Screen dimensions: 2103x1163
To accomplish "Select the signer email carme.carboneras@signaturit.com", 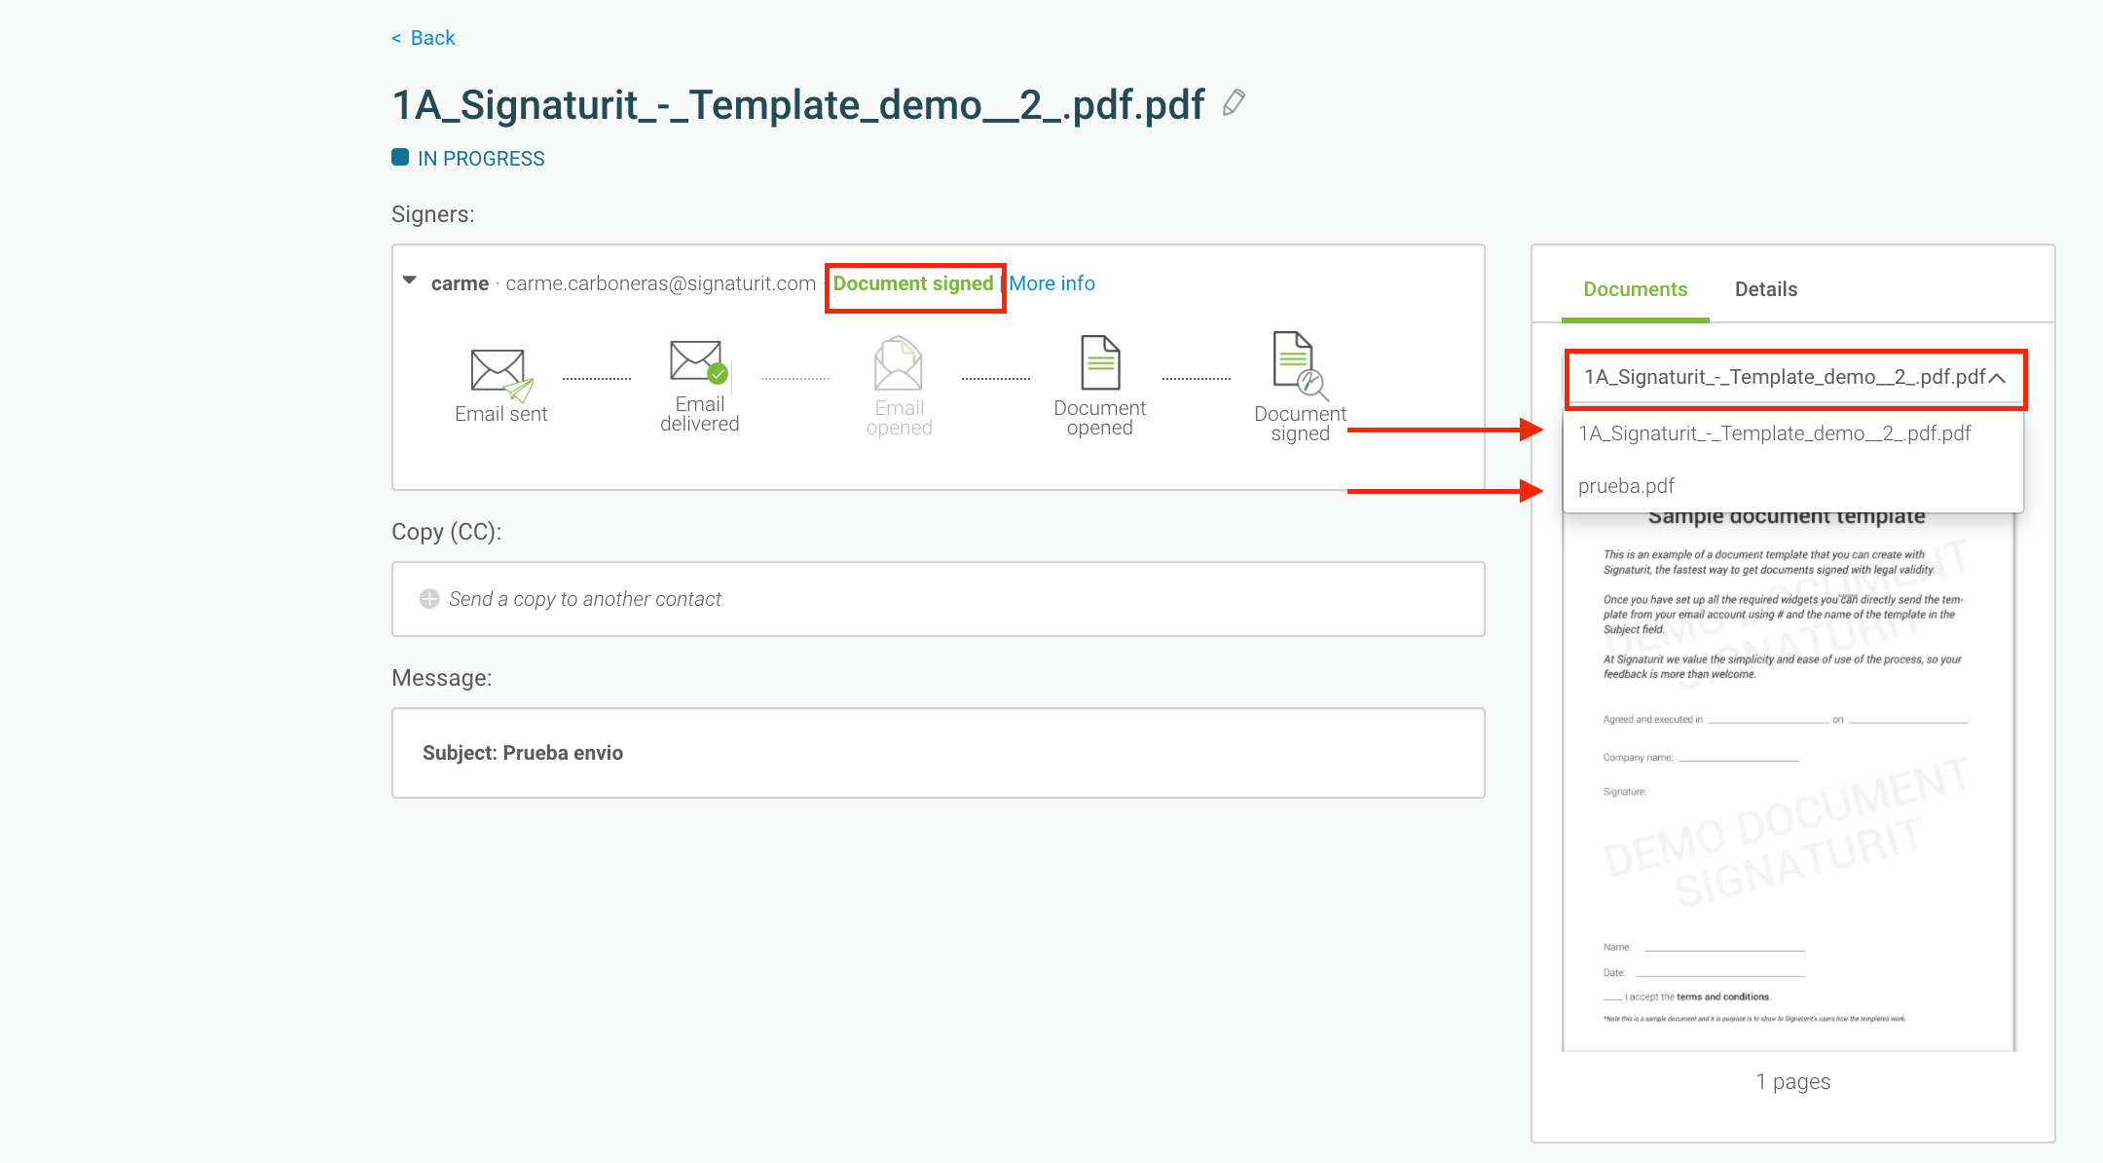I will point(660,283).
